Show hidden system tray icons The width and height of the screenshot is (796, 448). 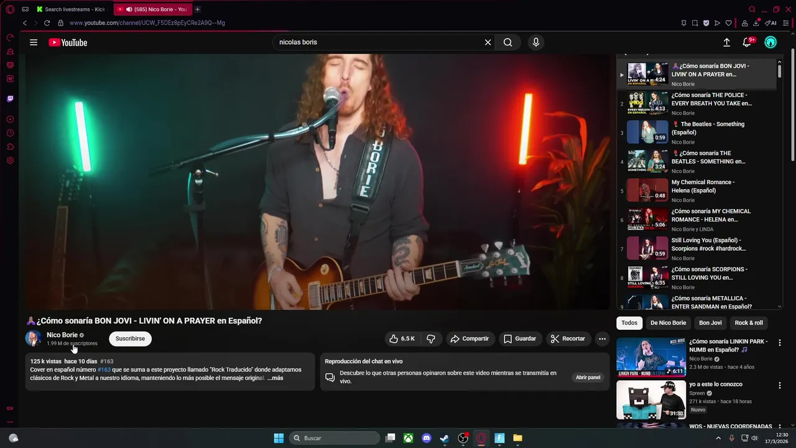coord(718,438)
